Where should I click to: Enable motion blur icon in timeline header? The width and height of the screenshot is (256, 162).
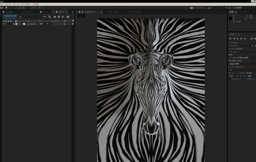point(63,17)
